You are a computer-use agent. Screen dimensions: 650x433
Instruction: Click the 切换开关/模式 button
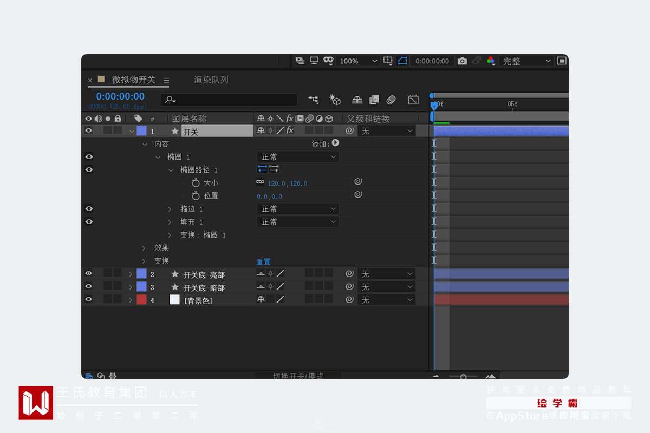click(298, 376)
